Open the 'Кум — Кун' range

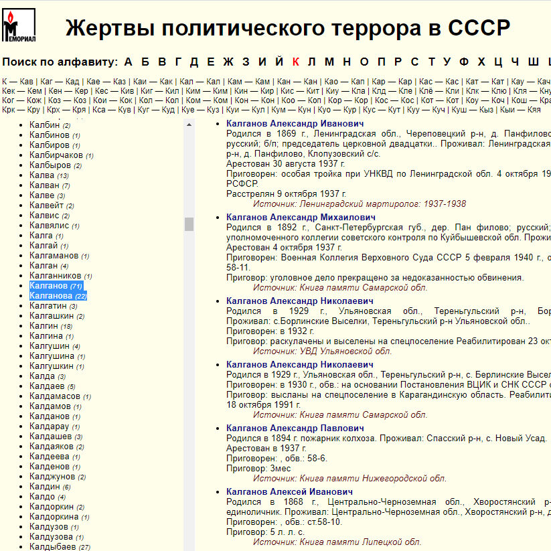[291, 110]
